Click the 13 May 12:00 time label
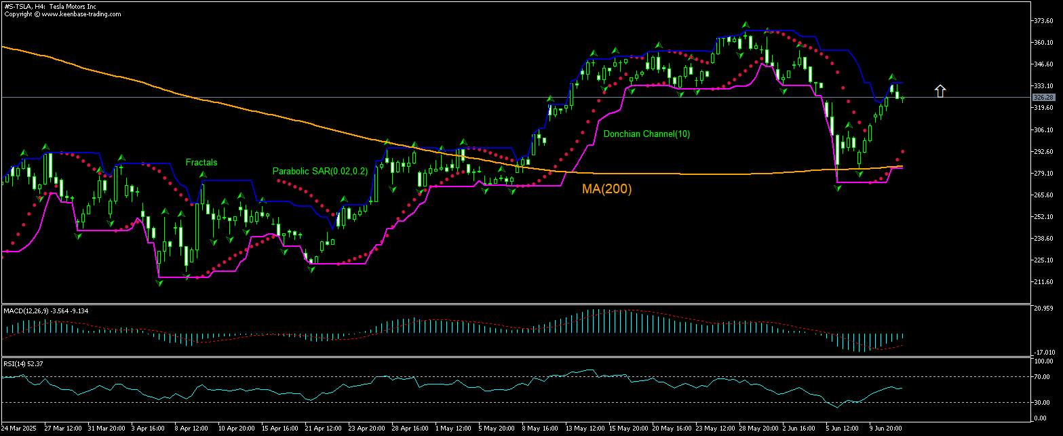 584,429
